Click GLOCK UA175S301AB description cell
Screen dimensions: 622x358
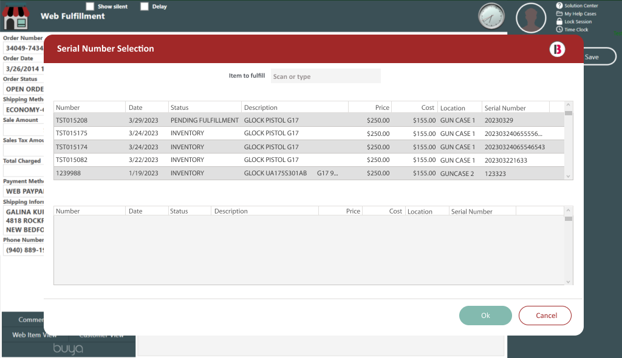(291, 174)
